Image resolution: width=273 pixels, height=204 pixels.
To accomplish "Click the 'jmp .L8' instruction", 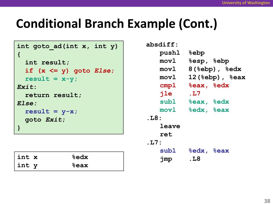I will pos(180,159).
